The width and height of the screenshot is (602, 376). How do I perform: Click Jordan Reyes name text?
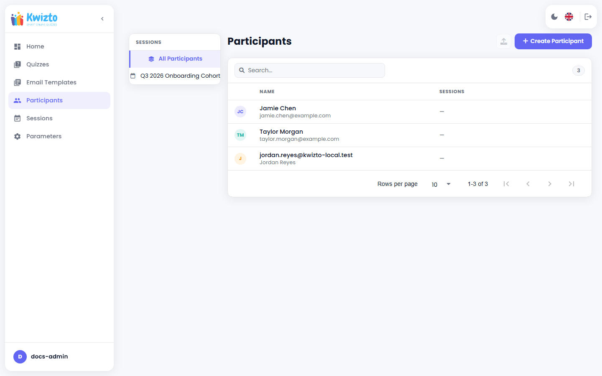point(278,163)
